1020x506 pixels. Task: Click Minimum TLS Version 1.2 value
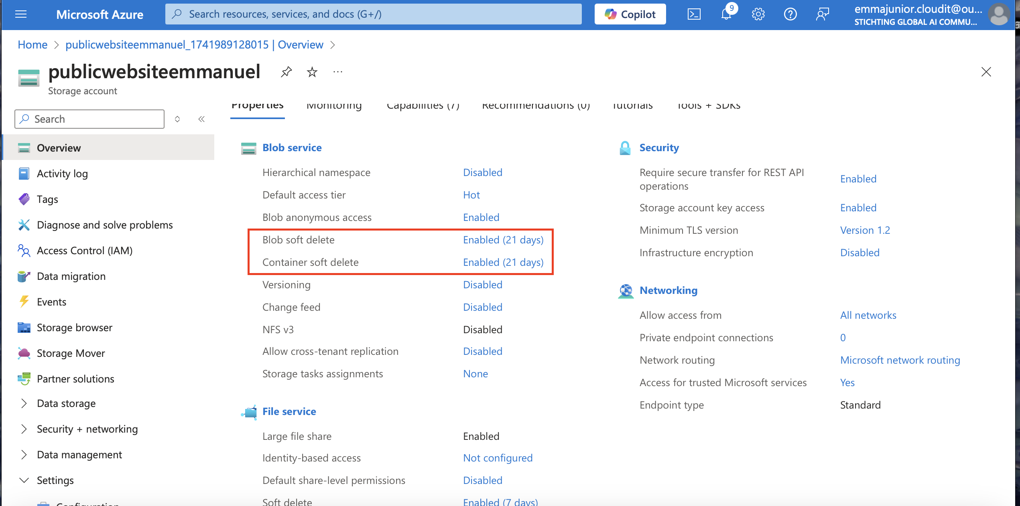coord(865,230)
